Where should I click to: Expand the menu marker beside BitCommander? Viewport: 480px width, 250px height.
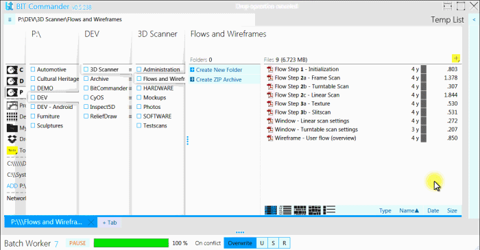click(130, 88)
